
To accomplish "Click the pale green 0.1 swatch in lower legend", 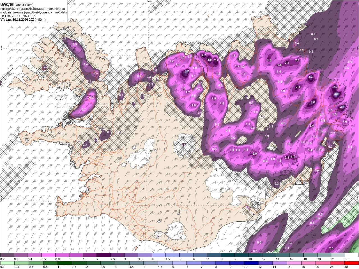I will [x=7, y=263].
